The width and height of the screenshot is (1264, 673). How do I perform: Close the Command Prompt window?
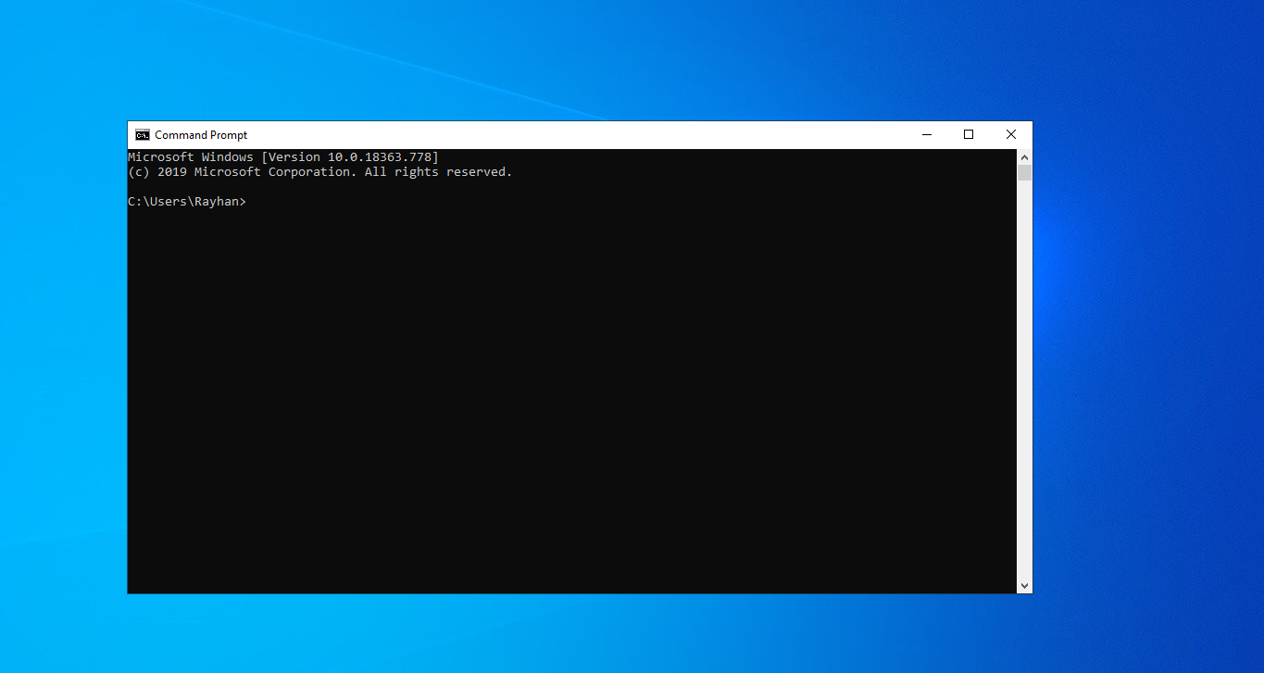tap(1011, 135)
